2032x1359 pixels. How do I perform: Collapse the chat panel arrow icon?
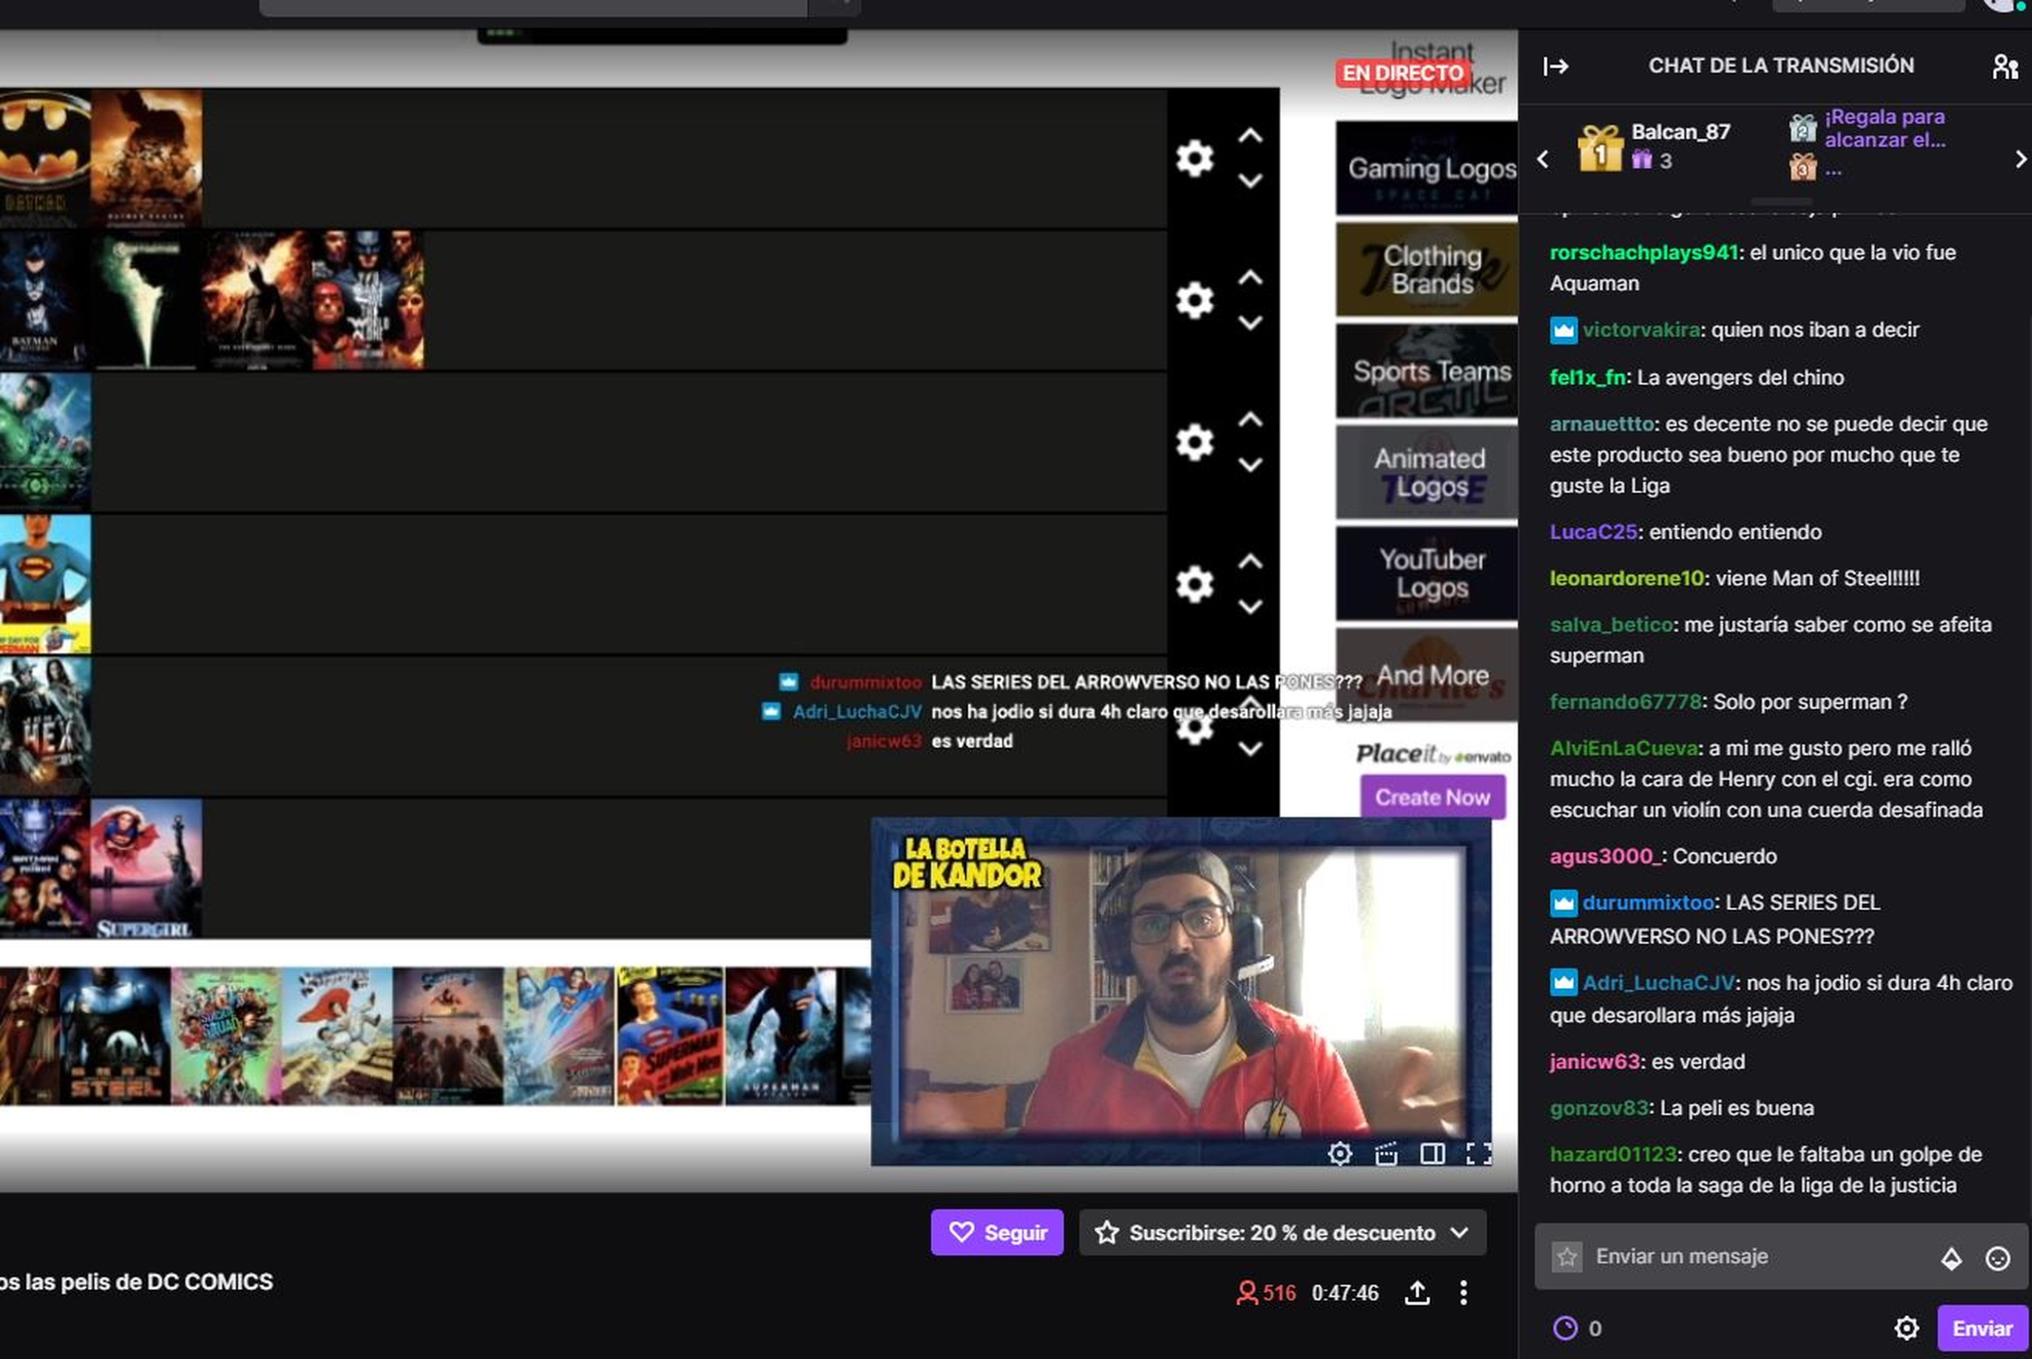(1555, 66)
